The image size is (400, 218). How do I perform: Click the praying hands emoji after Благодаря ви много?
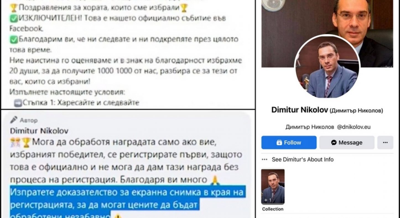(x=213, y=180)
